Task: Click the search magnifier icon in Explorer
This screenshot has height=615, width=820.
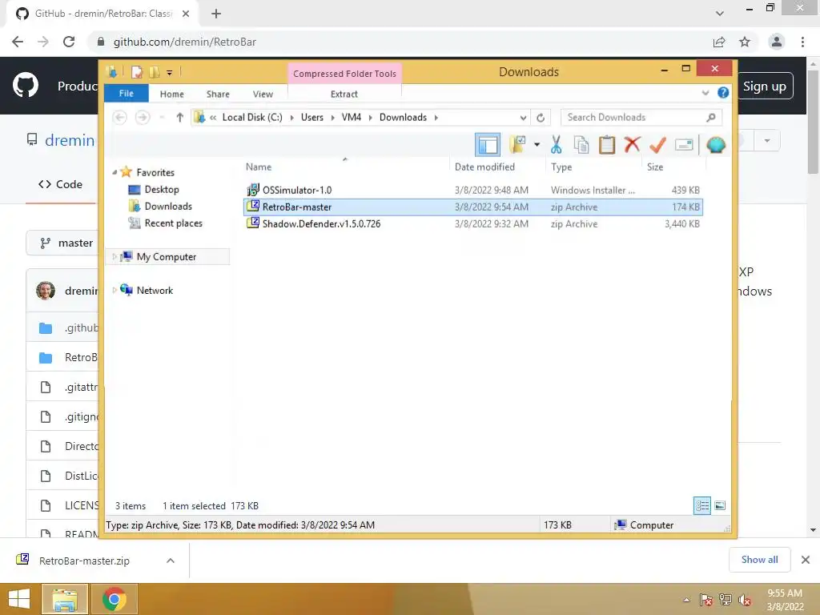Action: coord(710,118)
